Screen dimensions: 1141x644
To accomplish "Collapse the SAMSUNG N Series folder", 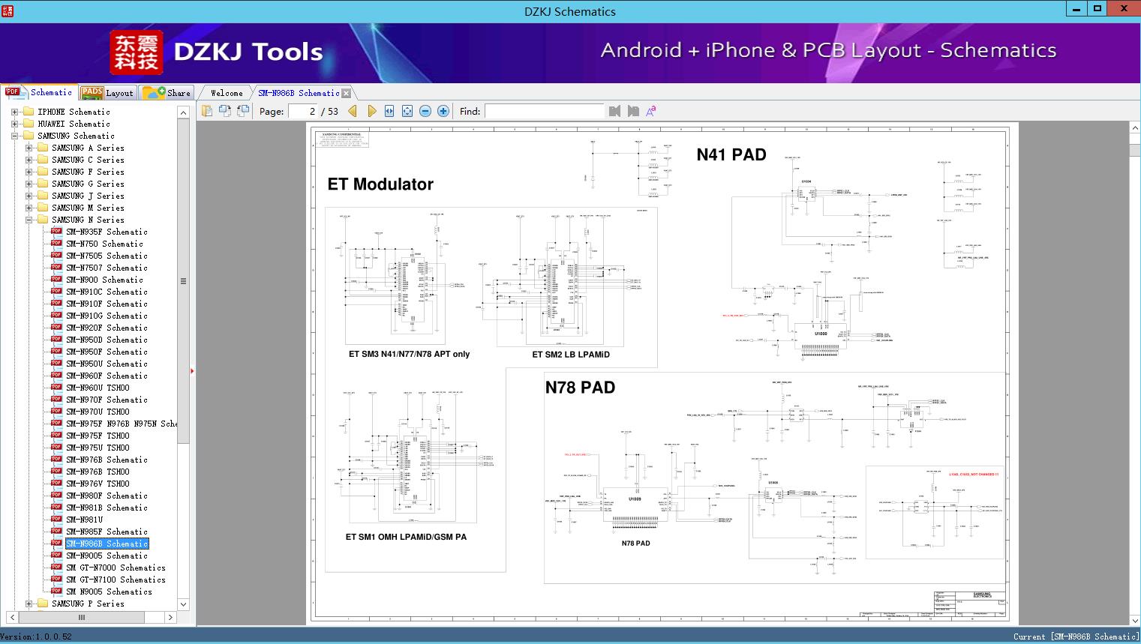I will [x=29, y=220].
